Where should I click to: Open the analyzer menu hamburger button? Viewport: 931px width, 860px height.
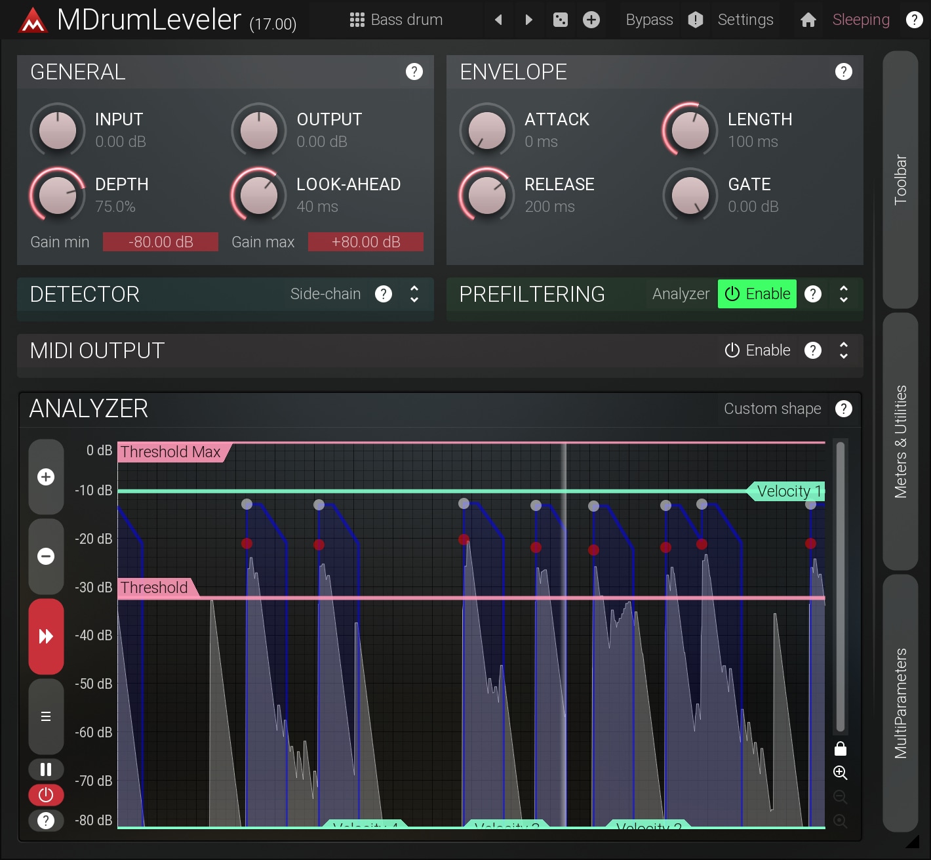[x=46, y=716]
